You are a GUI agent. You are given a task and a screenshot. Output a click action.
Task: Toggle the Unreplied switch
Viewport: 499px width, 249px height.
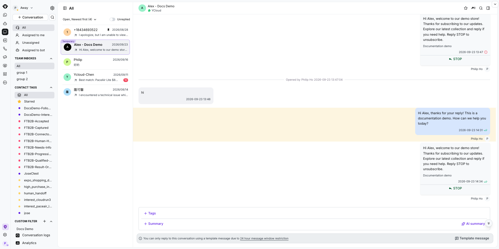pos(112,19)
